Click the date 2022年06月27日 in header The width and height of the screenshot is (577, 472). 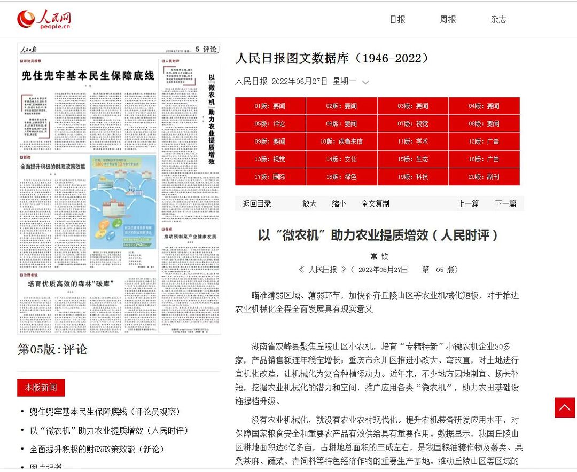click(x=300, y=81)
